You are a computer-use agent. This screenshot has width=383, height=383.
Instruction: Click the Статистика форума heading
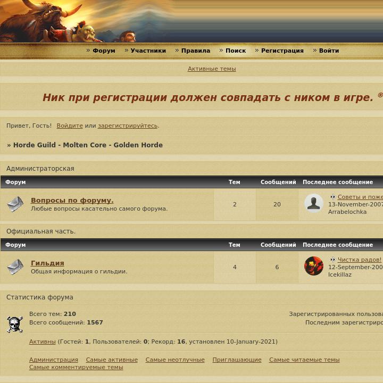pos(39,297)
